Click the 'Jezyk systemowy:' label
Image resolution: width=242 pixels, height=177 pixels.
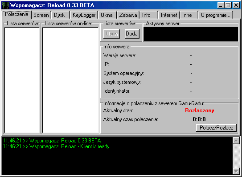click(x=122, y=82)
